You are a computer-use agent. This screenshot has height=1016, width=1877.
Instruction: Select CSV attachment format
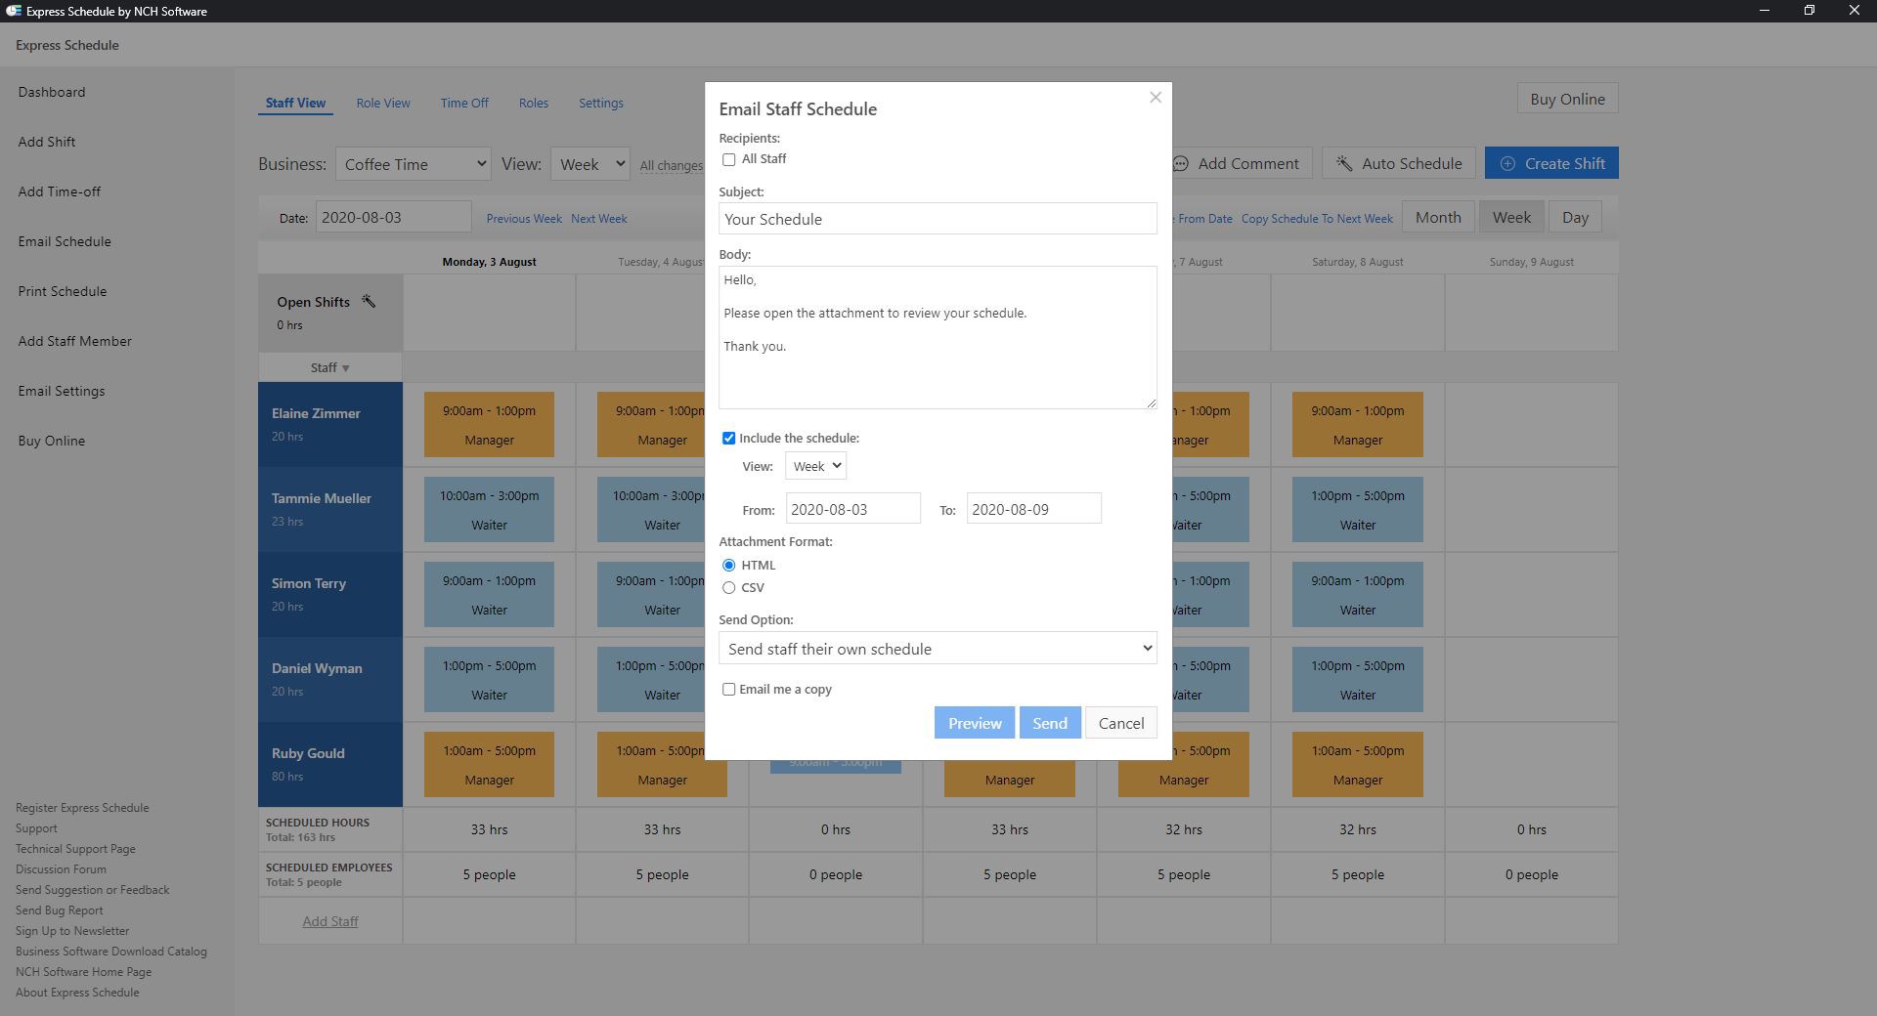pyautogui.click(x=729, y=588)
